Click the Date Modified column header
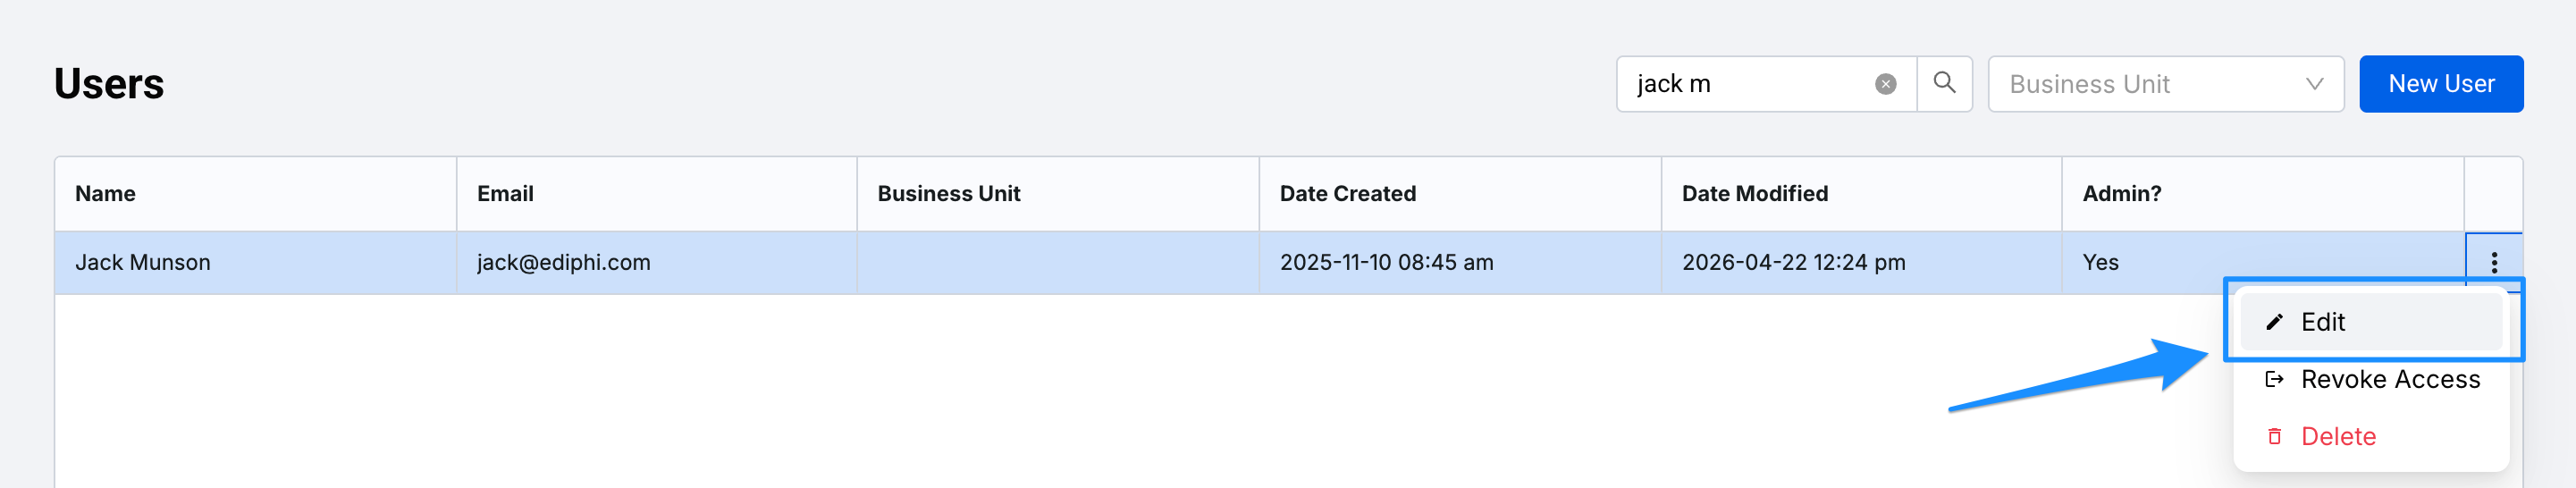Viewport: 2576px width, 488px height. point(1754,194)
